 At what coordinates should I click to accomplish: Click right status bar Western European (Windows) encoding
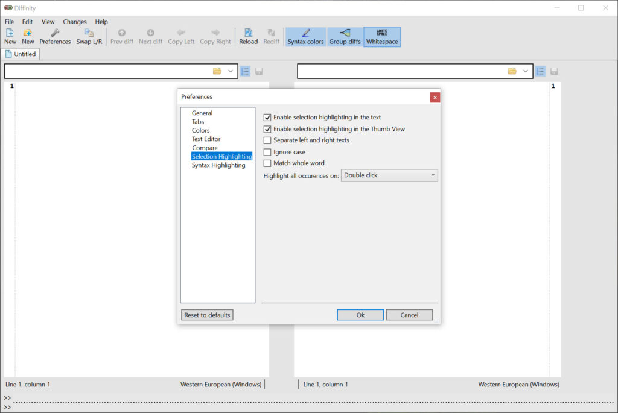[x=518, y=384]
